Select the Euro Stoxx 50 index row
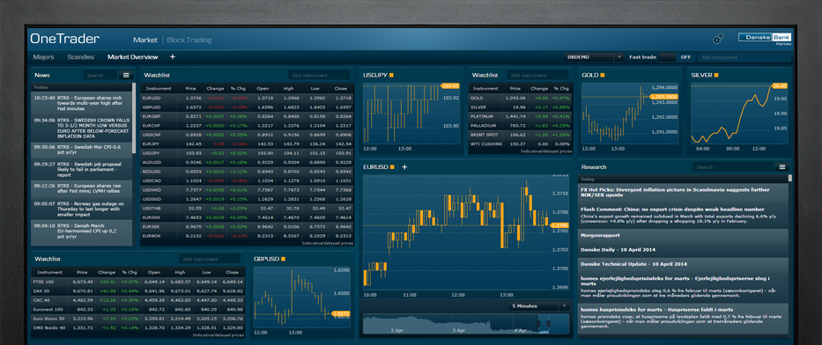 [137, 319]
